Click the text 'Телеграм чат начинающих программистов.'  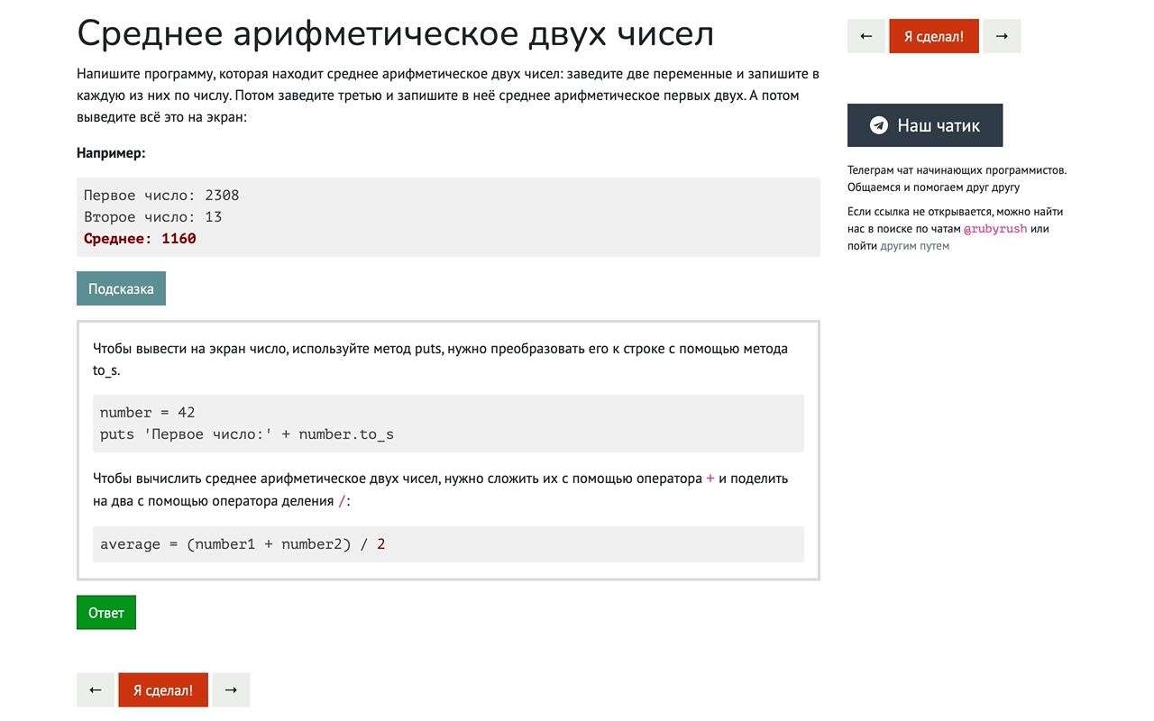(957, 169)
